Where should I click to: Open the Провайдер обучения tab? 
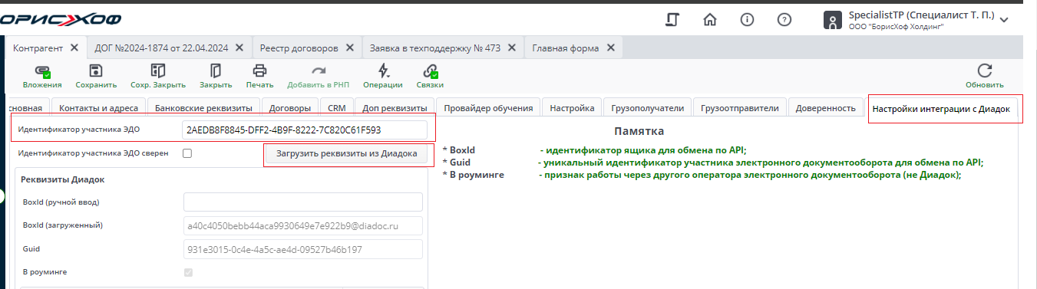pos(488,108)
